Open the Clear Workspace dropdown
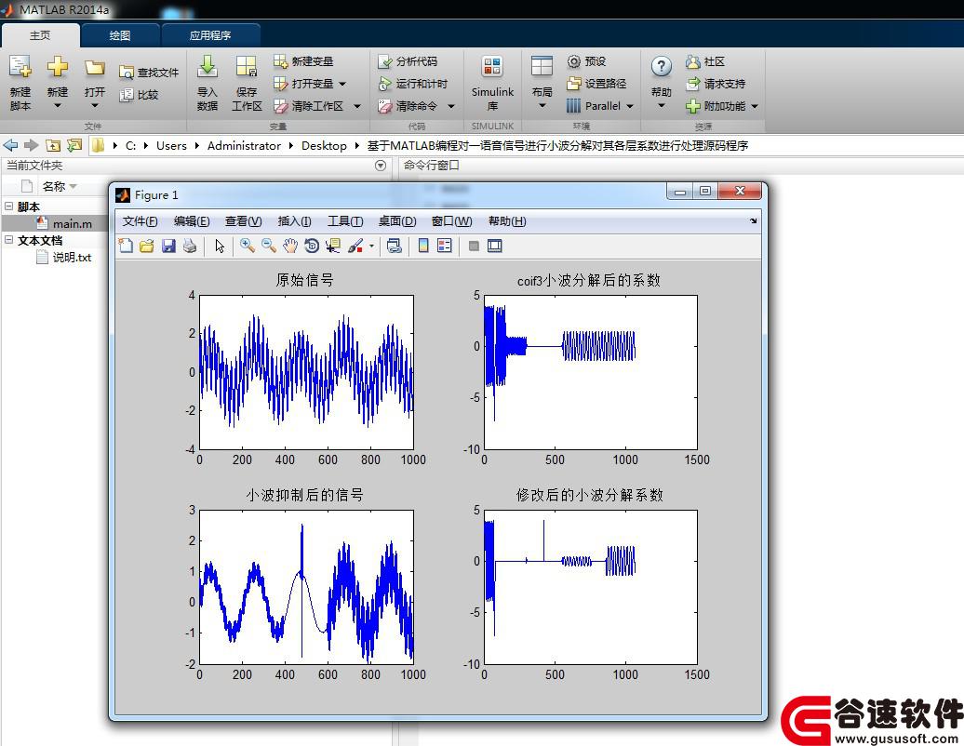Viewport: 964px width, 746px height. coord(357,106)
